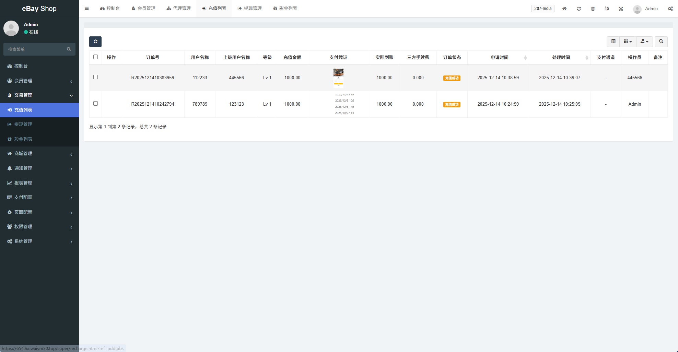Viewport: 678px width, 352px height.
Task: Open the columns visibility dropdown
Action: click(x=628, y=42)
